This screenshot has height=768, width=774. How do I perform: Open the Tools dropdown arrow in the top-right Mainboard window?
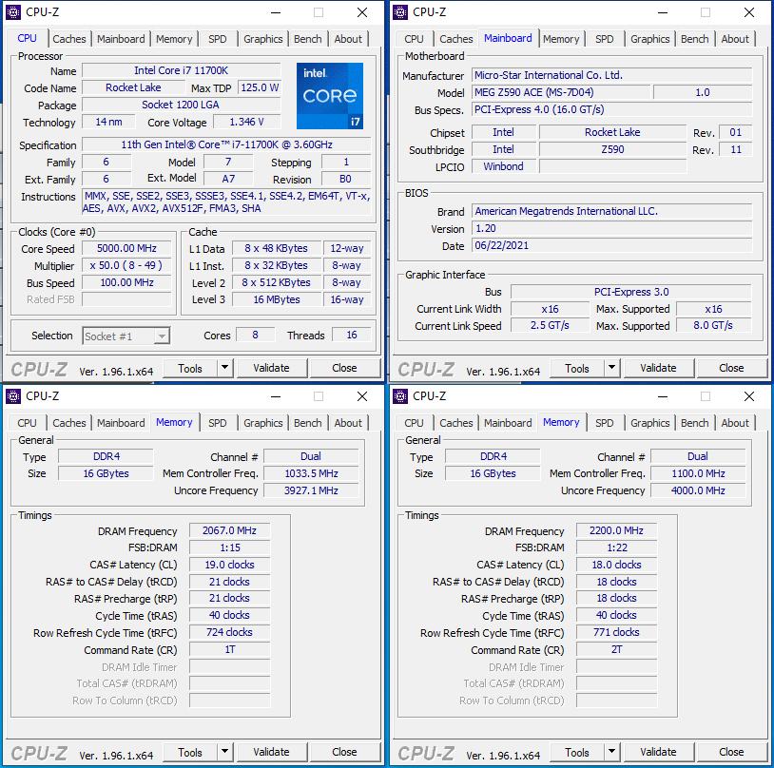[x=611, y=368]
